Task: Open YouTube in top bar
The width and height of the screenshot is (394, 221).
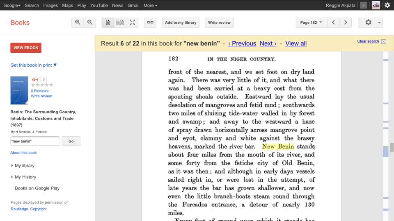Action: 99,5
